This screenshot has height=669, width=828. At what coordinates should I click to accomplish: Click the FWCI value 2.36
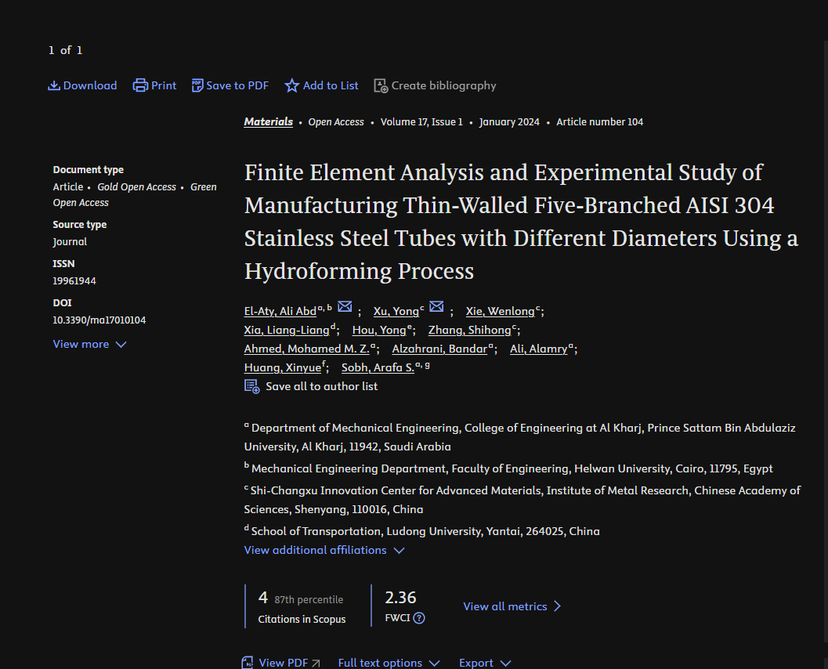(400, 598)
